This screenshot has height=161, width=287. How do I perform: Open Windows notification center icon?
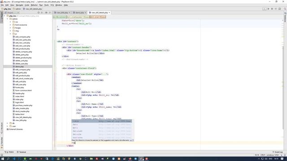282,159
